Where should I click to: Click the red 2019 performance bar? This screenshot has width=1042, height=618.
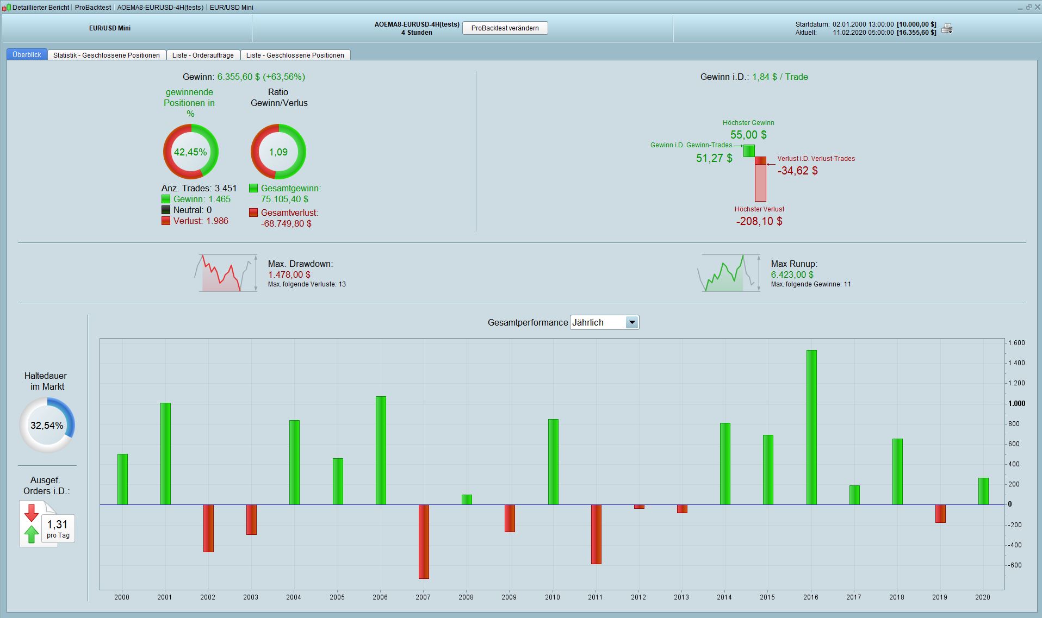[940, 514]
